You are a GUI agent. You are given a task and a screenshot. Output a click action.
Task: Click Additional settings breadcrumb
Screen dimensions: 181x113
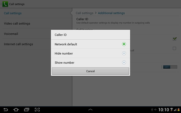coord(111,13)
